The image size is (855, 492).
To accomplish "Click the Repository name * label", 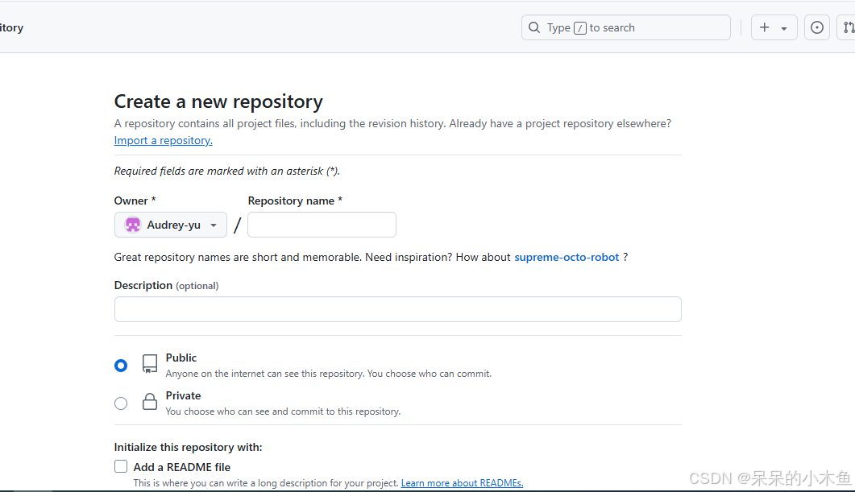I will pyautogui.click(x=295, y=201).
